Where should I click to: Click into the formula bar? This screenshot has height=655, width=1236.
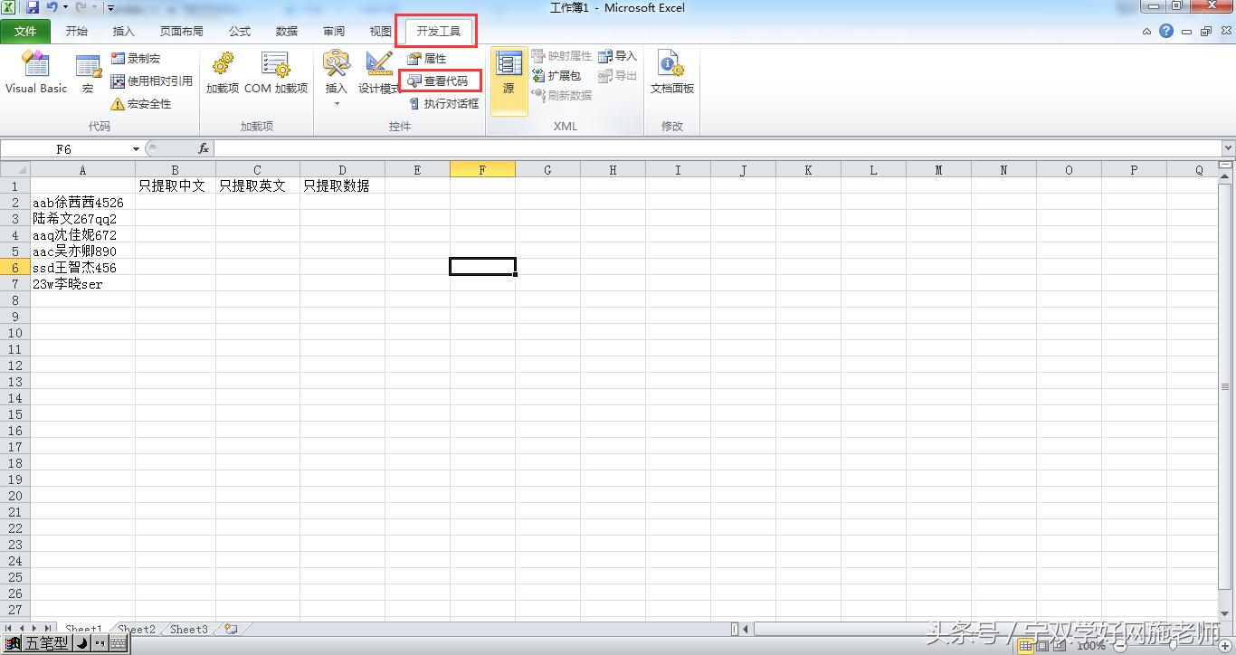coord(718,148)
